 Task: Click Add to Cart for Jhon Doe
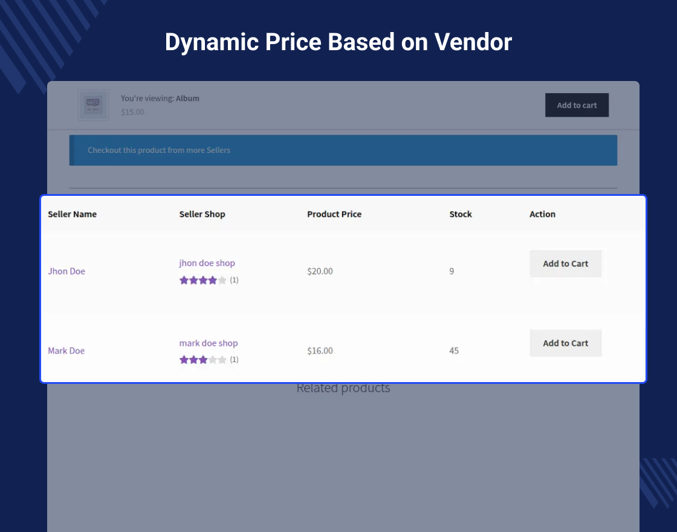(x=566, y=264)
